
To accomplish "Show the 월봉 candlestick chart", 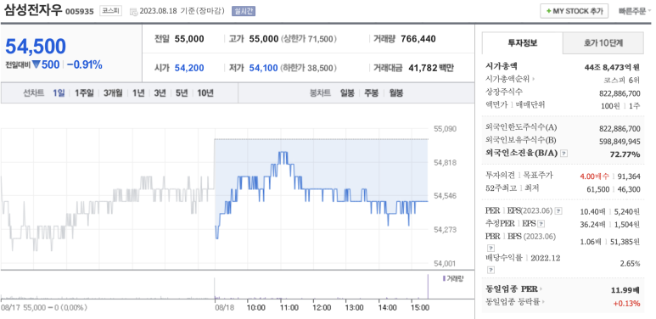I will point(395,92).
